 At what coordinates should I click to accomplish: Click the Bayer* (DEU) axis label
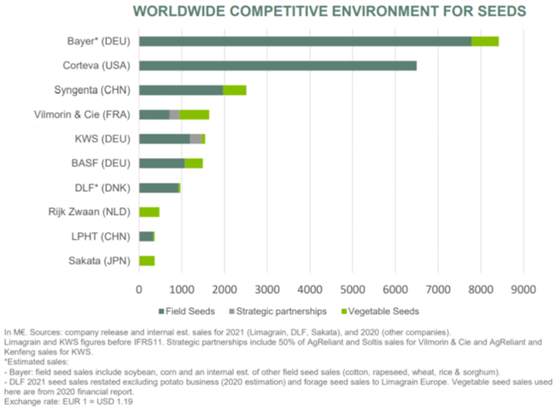tap(97, 41)
